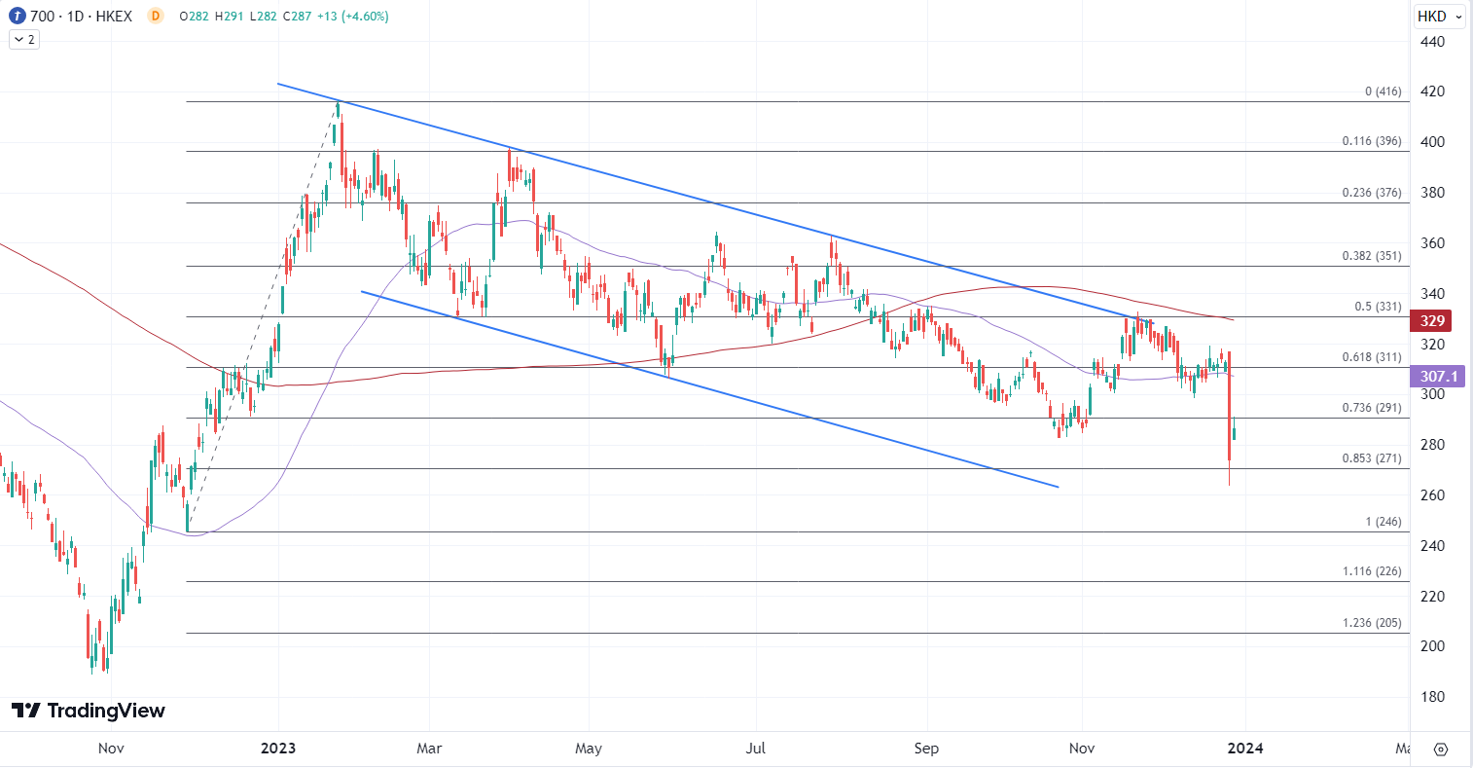Click the 700 · 1D · HKEX symbol title

click(x=82, y=16)
